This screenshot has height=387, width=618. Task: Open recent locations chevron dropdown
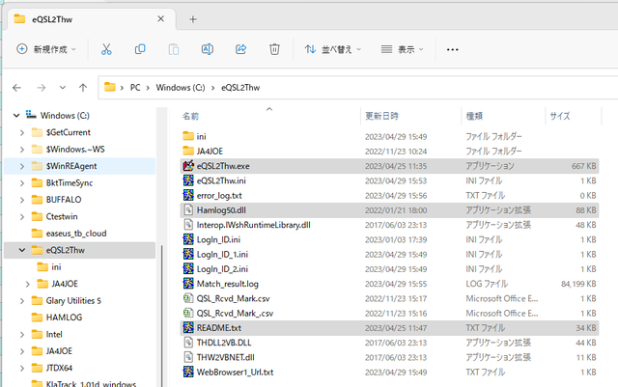[x=62, y=88]
